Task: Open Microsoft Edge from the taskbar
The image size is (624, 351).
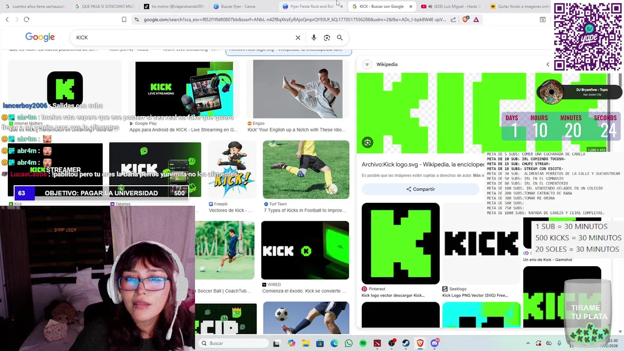Action: pyautogui.click(x=334, y=343)
